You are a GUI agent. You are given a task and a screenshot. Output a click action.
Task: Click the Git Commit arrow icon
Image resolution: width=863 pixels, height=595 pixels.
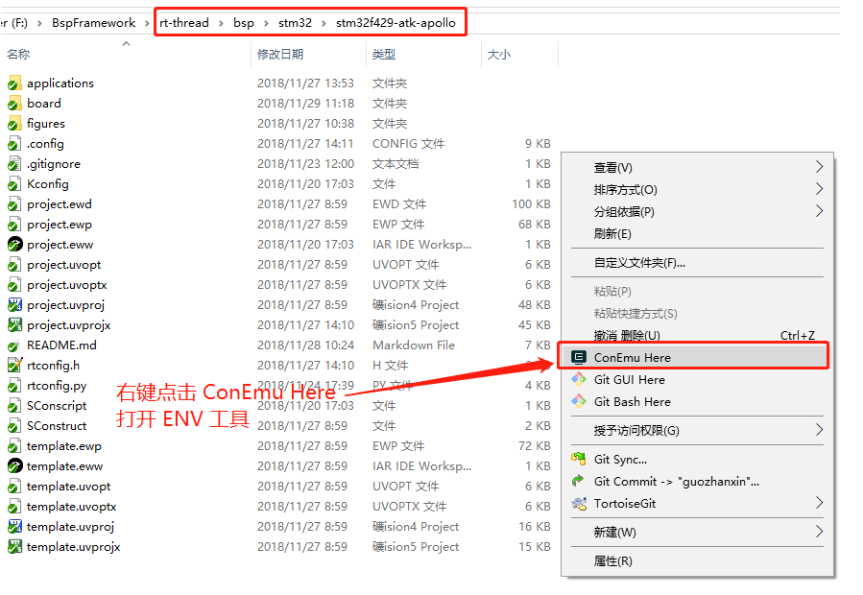coord(578,481)
